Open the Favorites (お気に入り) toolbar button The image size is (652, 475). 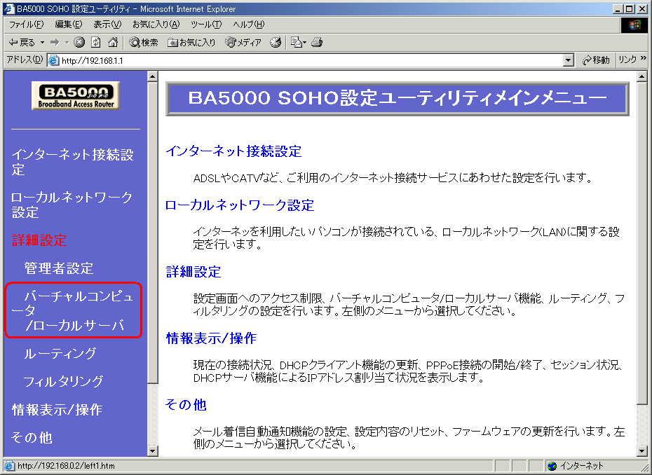191,43
